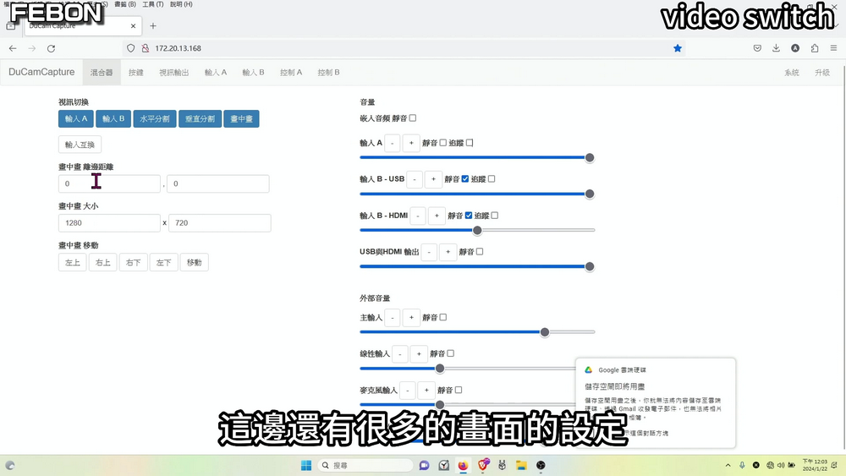Open the volume tray icon
846x476 pixels.
[781, 465]
